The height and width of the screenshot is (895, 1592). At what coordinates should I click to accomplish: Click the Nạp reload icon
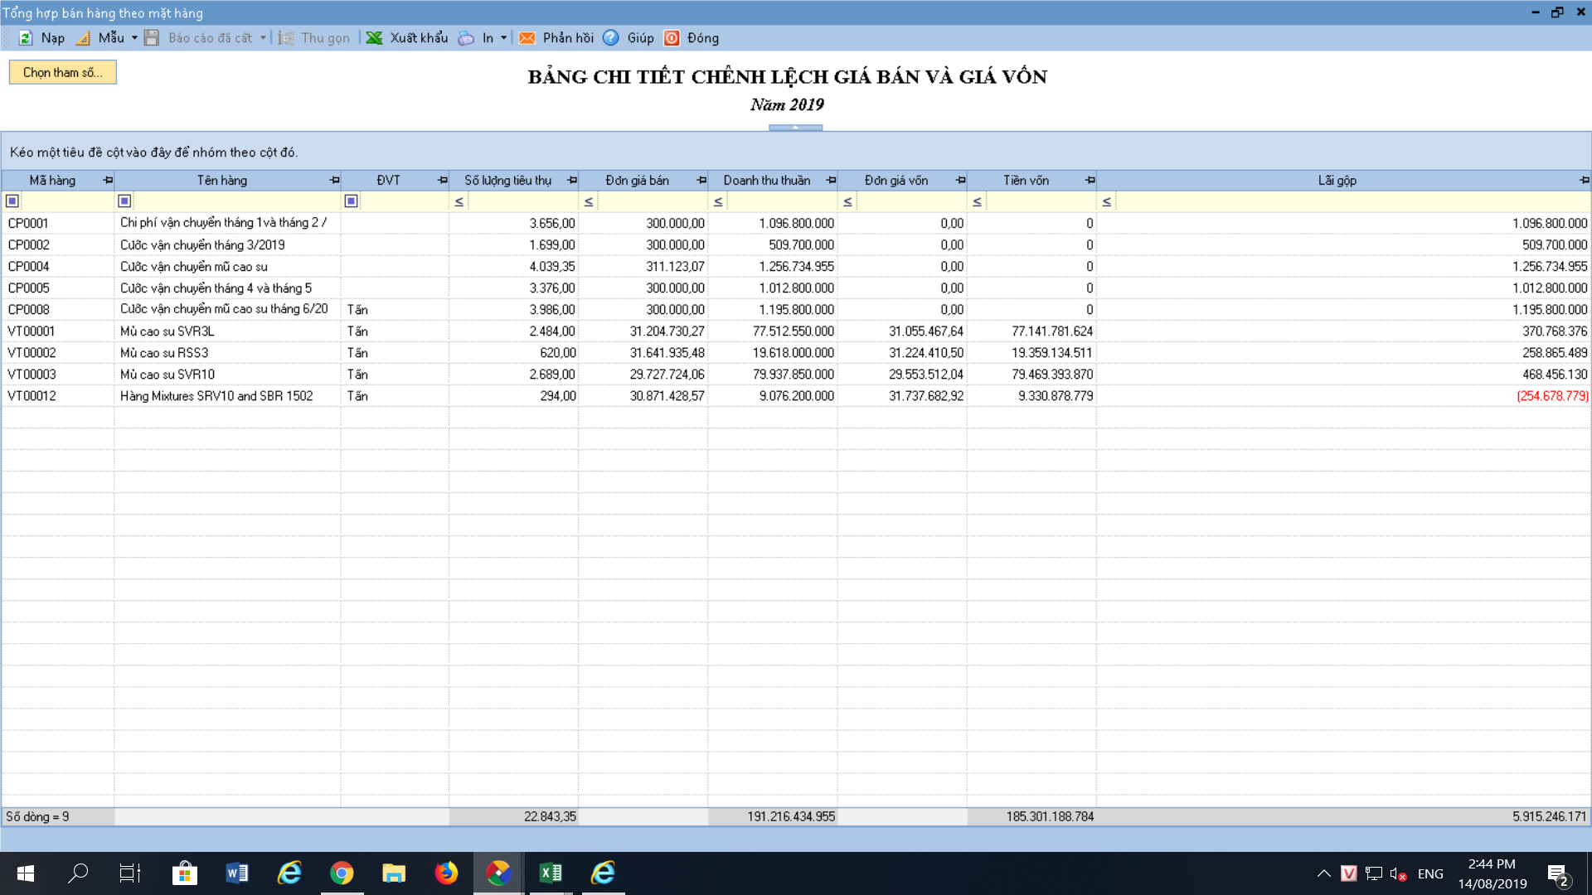click(x=26, y=38)
